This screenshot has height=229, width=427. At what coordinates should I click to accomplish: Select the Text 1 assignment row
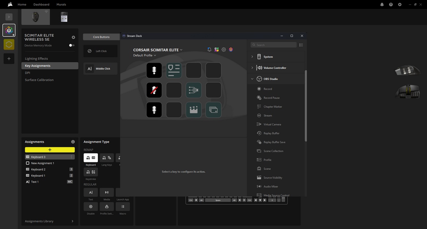(50, 182)
